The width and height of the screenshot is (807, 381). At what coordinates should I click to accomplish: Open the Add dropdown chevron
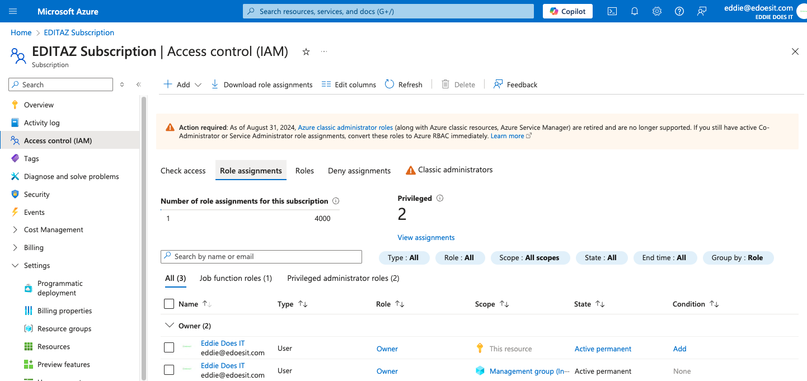pos(198,85)
